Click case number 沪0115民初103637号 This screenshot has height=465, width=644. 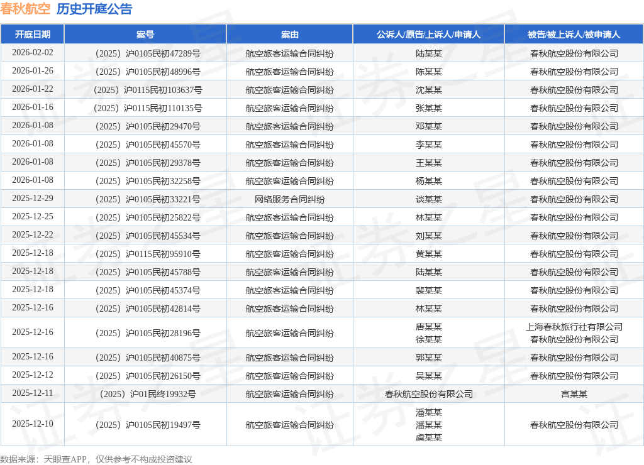[x=163, y=90]
